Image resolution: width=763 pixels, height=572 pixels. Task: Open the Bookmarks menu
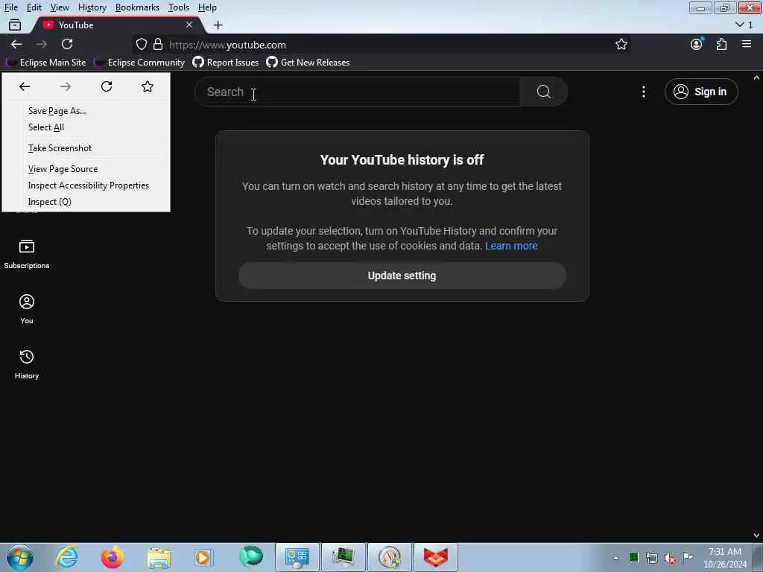(x=137, y=7)
